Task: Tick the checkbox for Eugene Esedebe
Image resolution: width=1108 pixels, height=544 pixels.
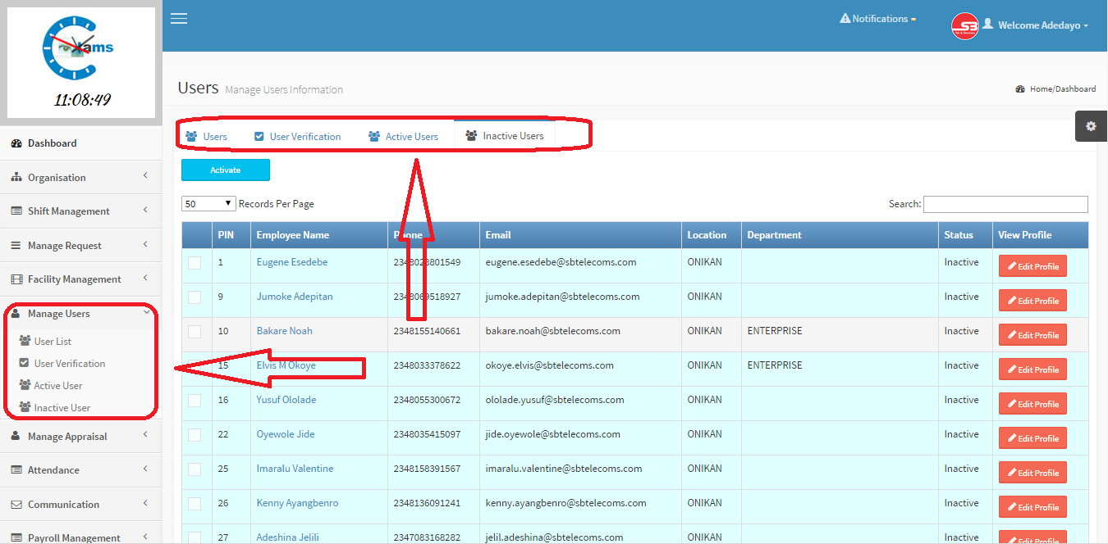Action: [195, 263]
